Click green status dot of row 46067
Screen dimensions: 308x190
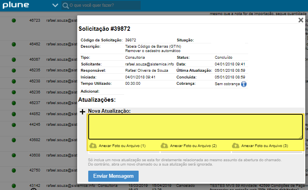[14, 60]
